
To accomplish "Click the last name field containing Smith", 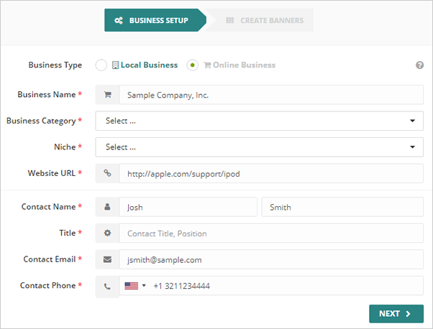I will click(x=342, y=207).
